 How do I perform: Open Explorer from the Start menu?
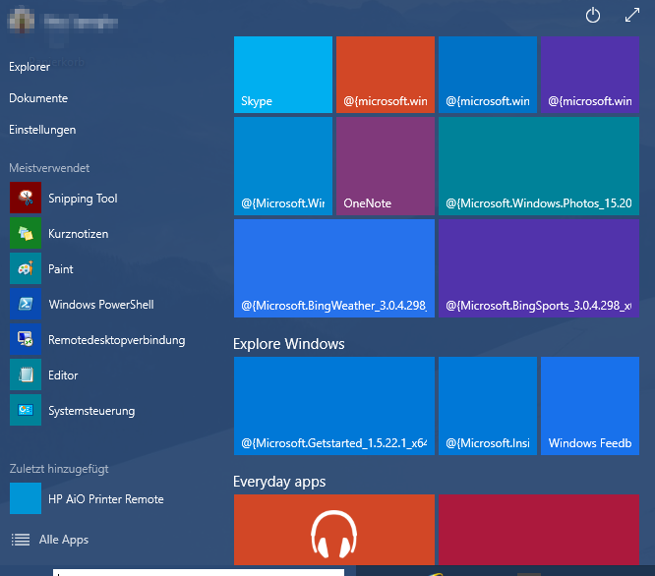point(30,67)
